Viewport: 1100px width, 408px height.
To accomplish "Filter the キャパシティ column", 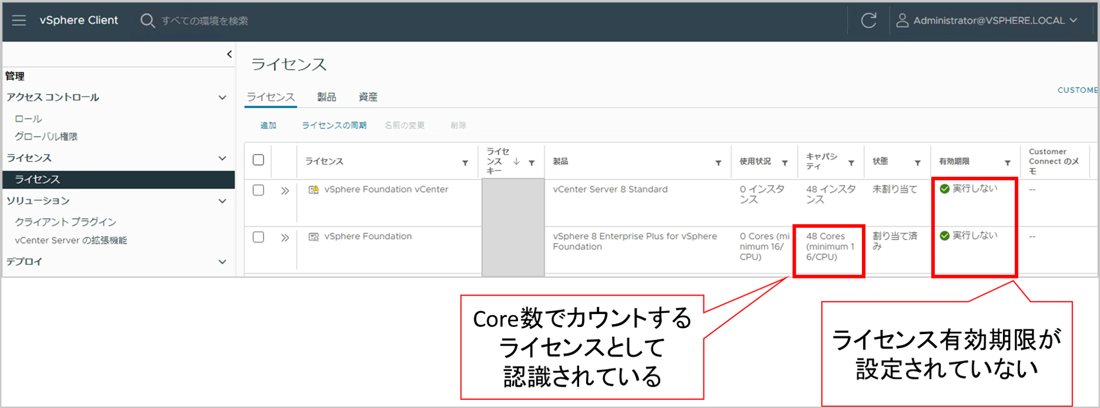I will coord(851,163).
